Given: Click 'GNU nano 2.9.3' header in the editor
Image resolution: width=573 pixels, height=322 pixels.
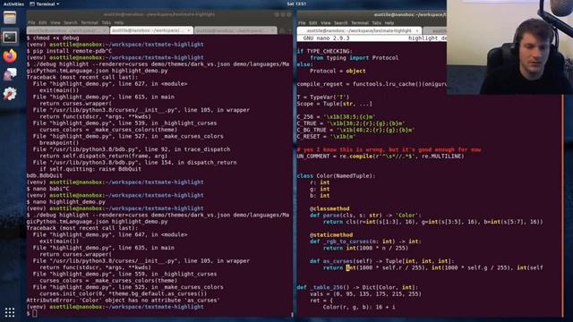Looking at the screenshot, I should coord(326,38).
